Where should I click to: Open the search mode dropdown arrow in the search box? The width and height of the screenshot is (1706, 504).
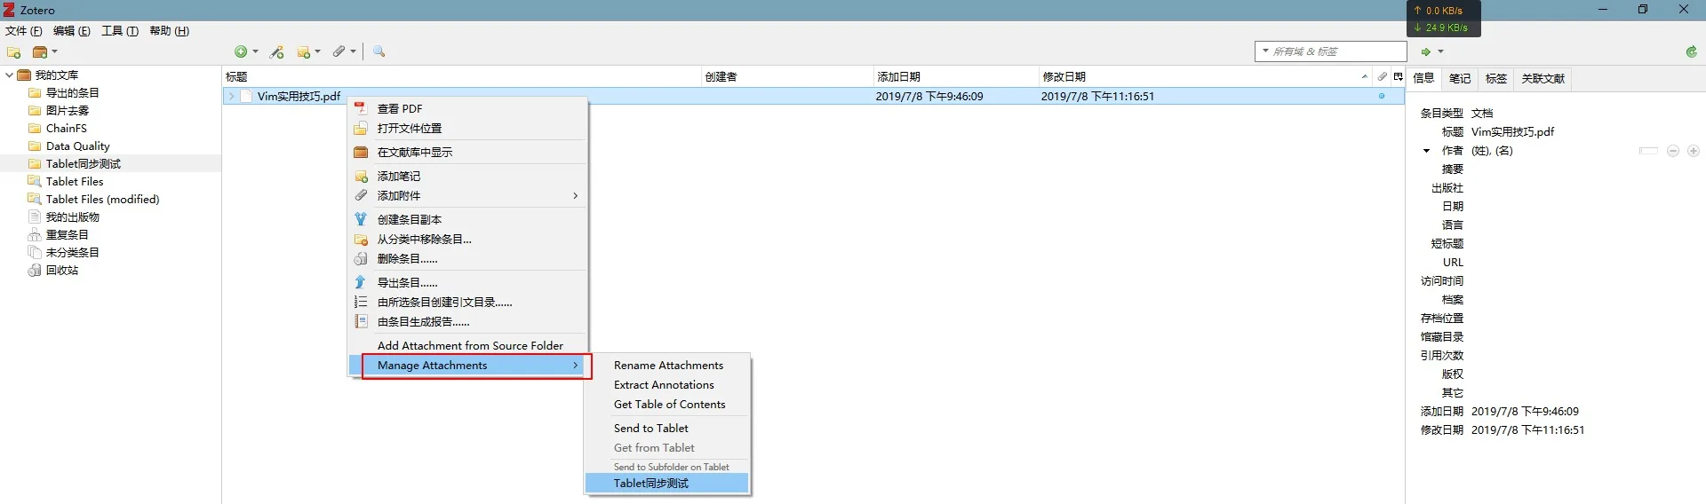point(1265,51)
